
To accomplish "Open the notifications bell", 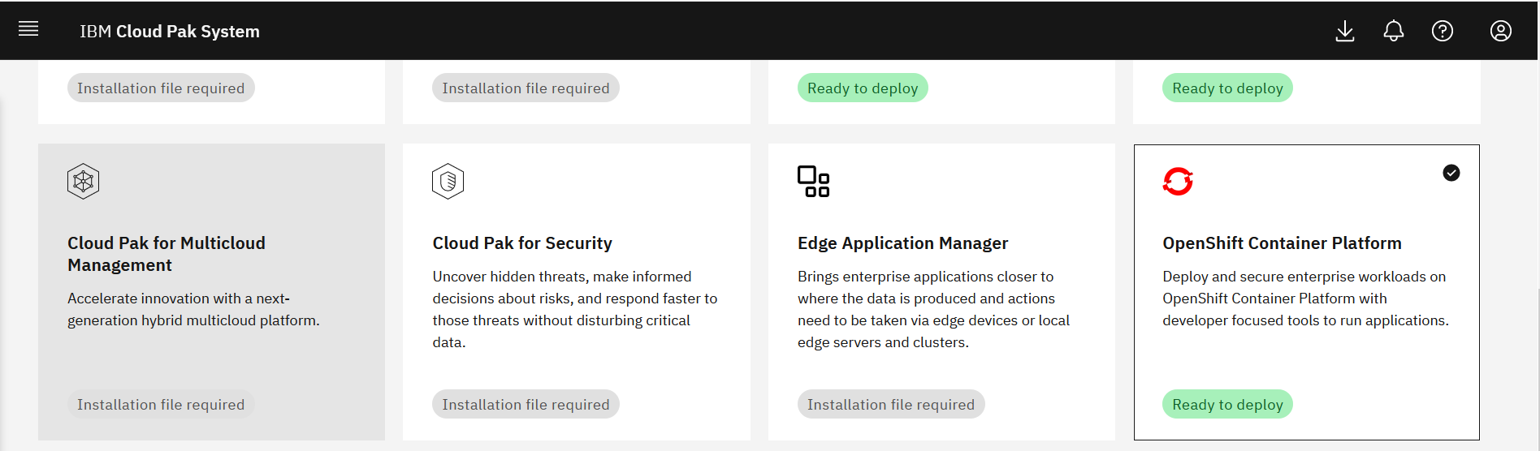I will click(1394, 31).
